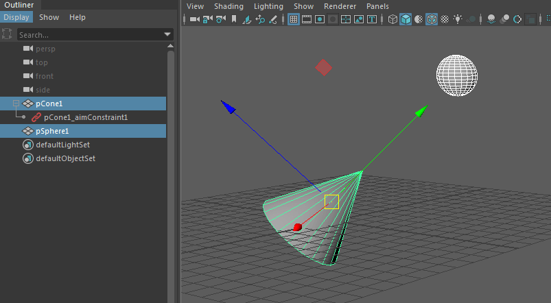Toggle the viewport Grid icon
The height and width of the screenshot is (303, 551).
[x=294, y=19]
